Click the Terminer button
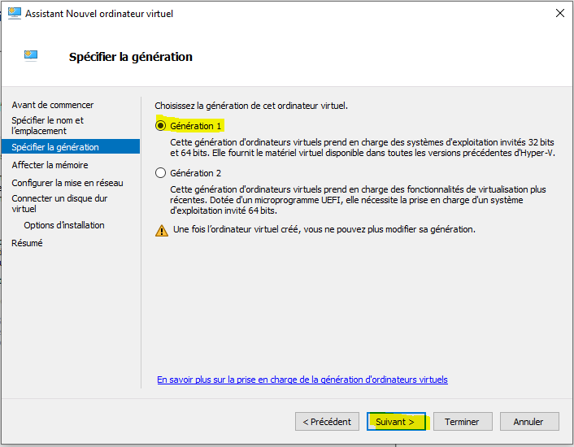 pyautogui.click(x=463, y=422)
